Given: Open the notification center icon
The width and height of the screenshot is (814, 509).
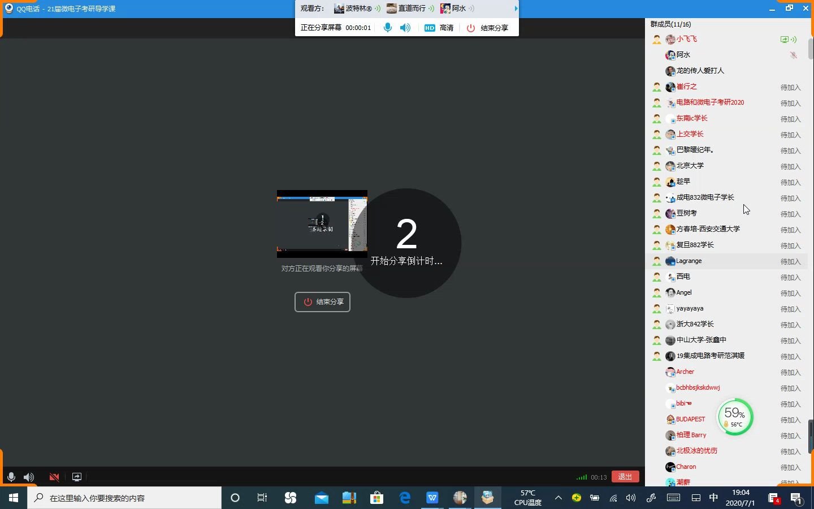Looking at the screenshot, I should [796, 498].
